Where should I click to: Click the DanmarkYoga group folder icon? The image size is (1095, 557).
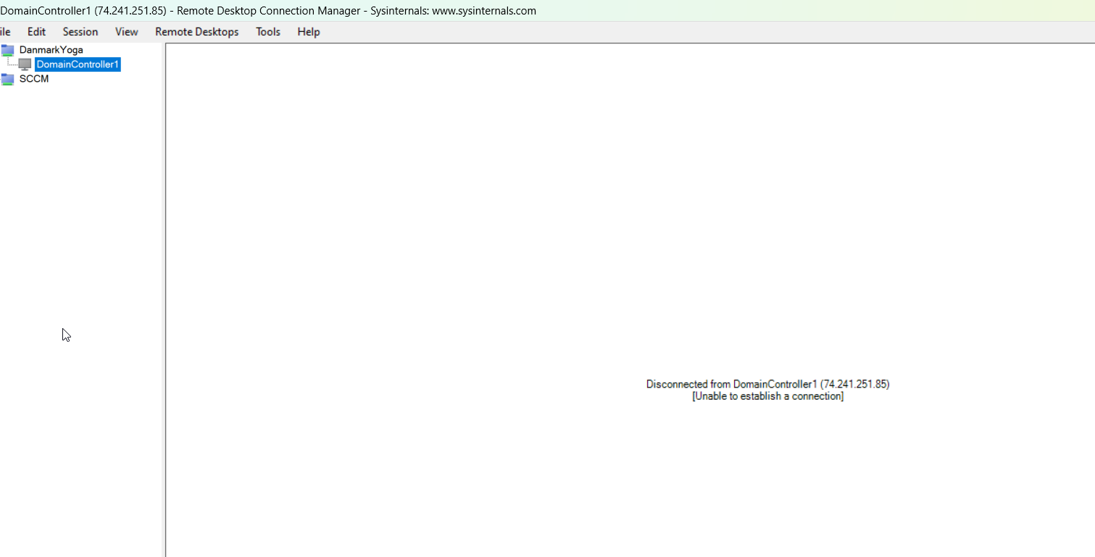(x=8, y=50)
